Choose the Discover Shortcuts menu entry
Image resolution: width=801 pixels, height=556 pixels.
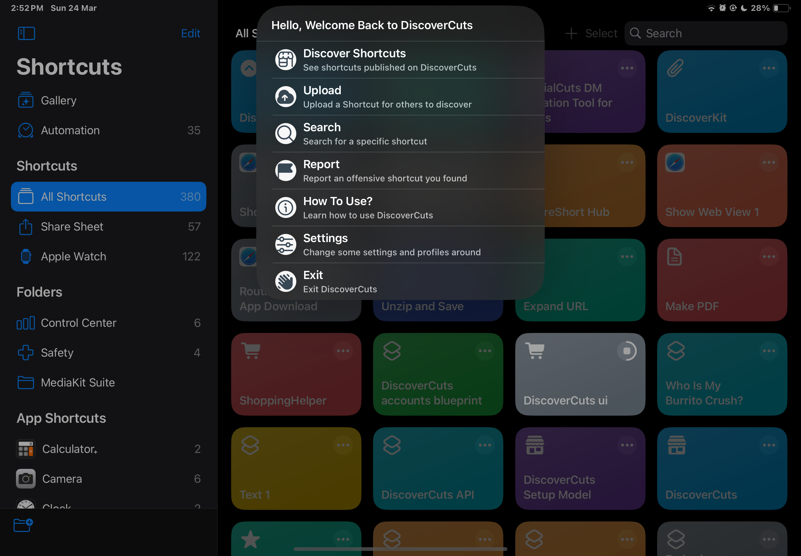coord(400,60)
